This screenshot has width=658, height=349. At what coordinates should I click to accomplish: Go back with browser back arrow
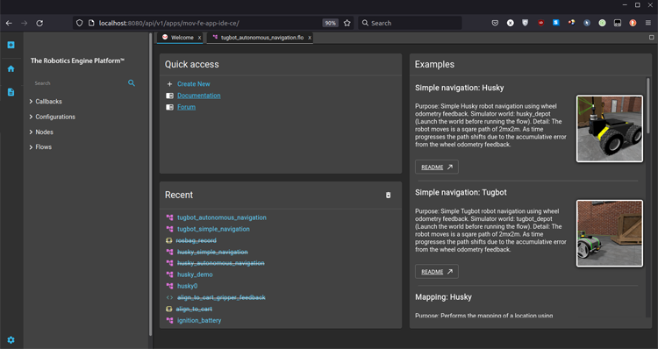coord(9,23)
